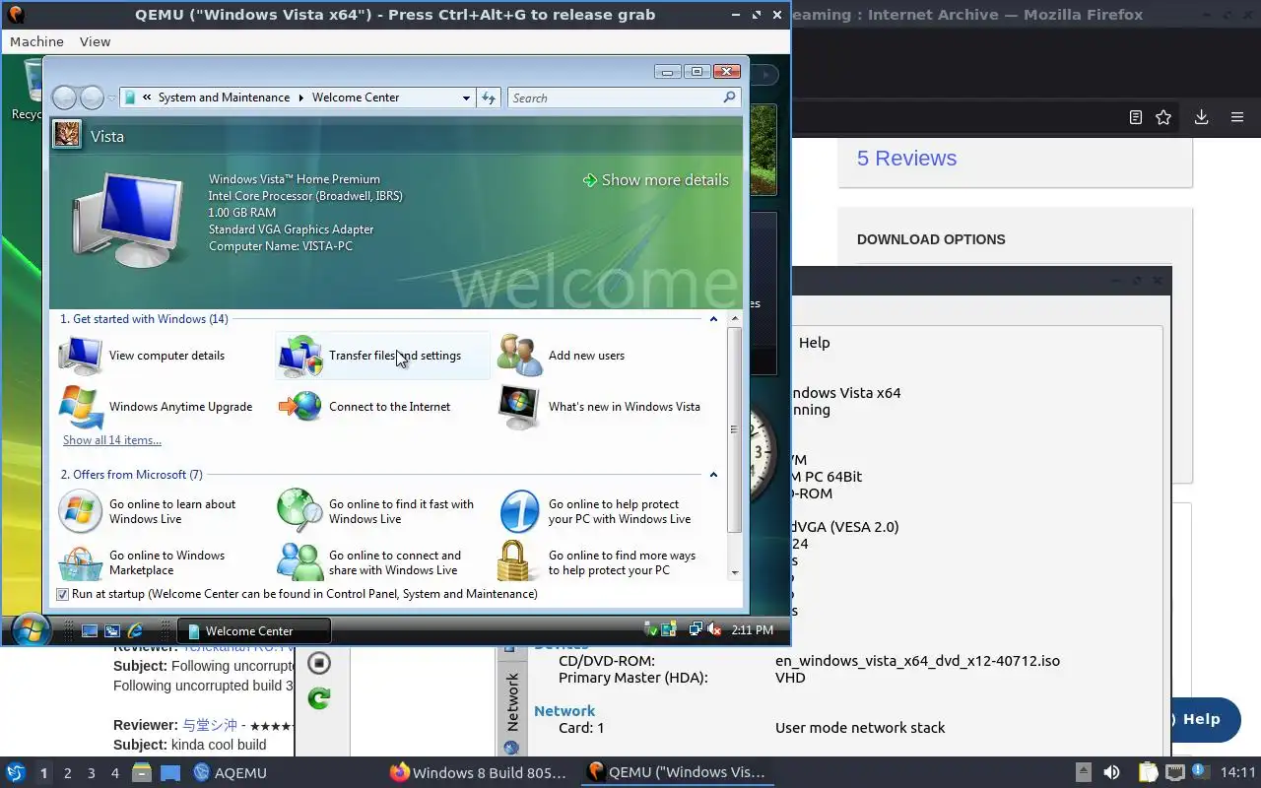Click the Vista tray volume muted icon
This screenshot has height=788, width=1261.
point(715,629)
